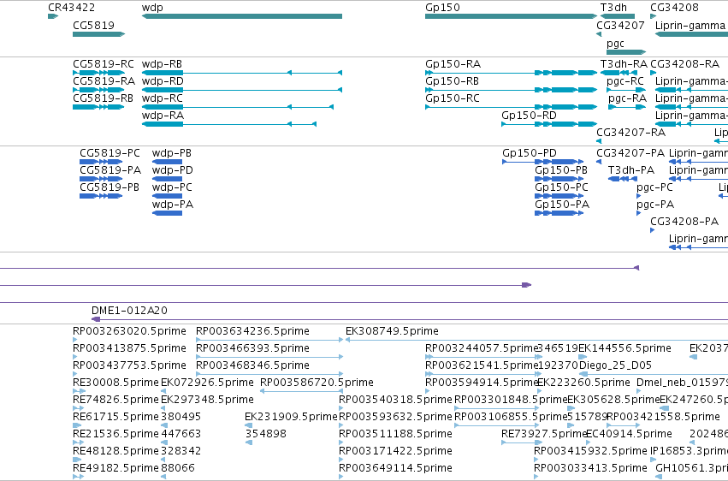Click feature 354898
Viewport: 728px width, 481px height.
[249, 442]
